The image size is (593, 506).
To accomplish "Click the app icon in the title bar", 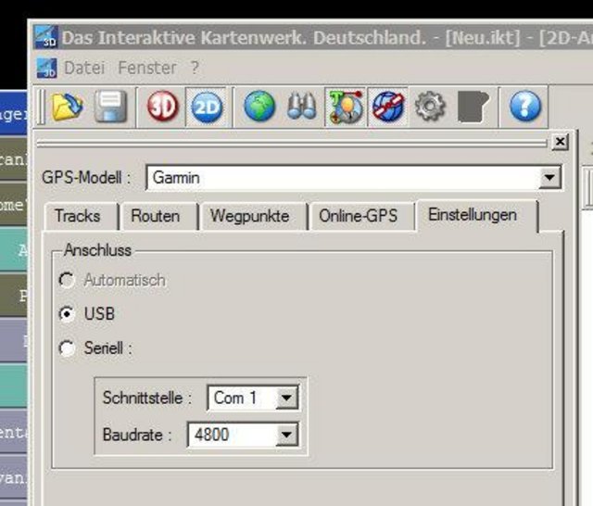I will [x=46, y=37].
